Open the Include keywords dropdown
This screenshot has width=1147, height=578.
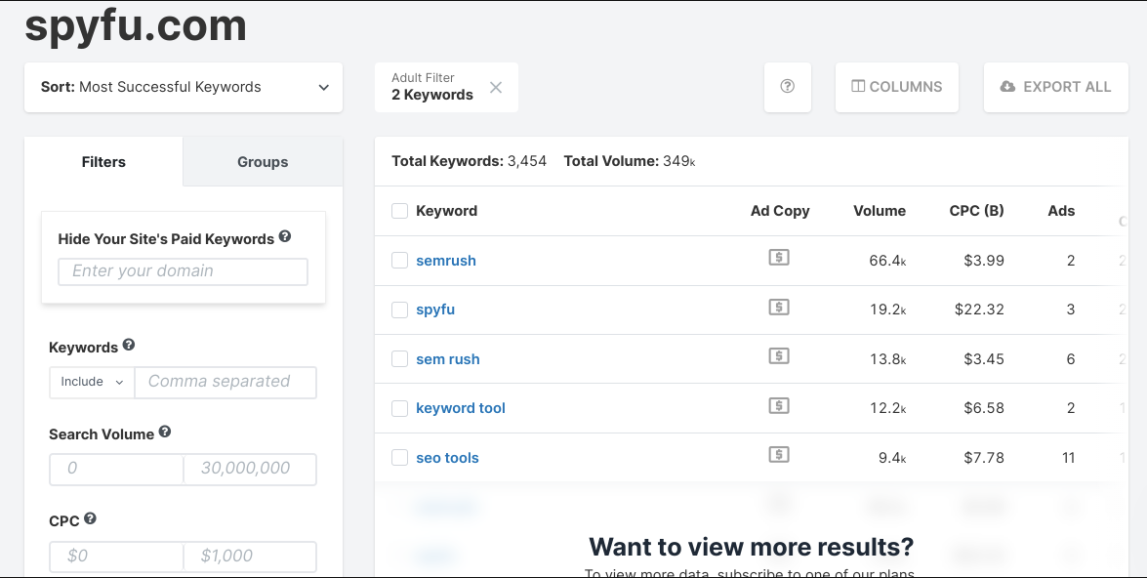(x=92, y=382)
